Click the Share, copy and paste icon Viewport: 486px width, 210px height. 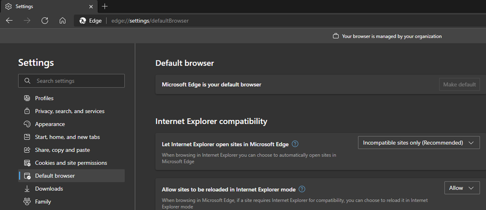point(27,150)
